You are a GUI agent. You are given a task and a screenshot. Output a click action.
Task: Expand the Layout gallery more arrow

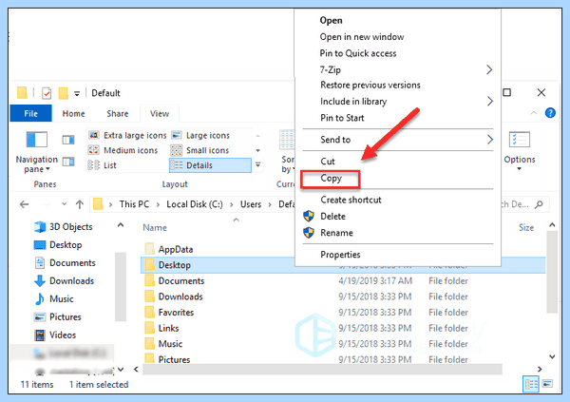(x=257, y=164)
